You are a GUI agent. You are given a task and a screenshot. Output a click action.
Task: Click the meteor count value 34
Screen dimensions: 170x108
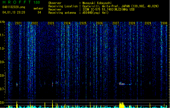pos(39,12)
